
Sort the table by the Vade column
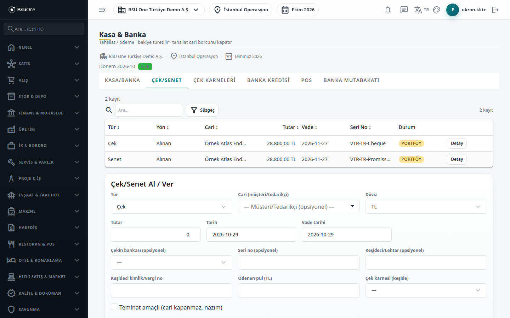(x=309, y=127)
